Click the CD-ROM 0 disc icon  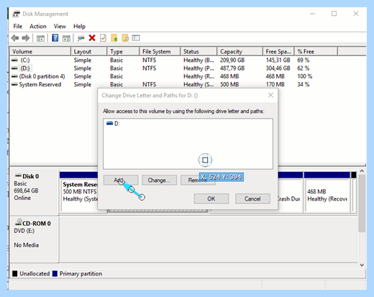click(x=18, y=222)
